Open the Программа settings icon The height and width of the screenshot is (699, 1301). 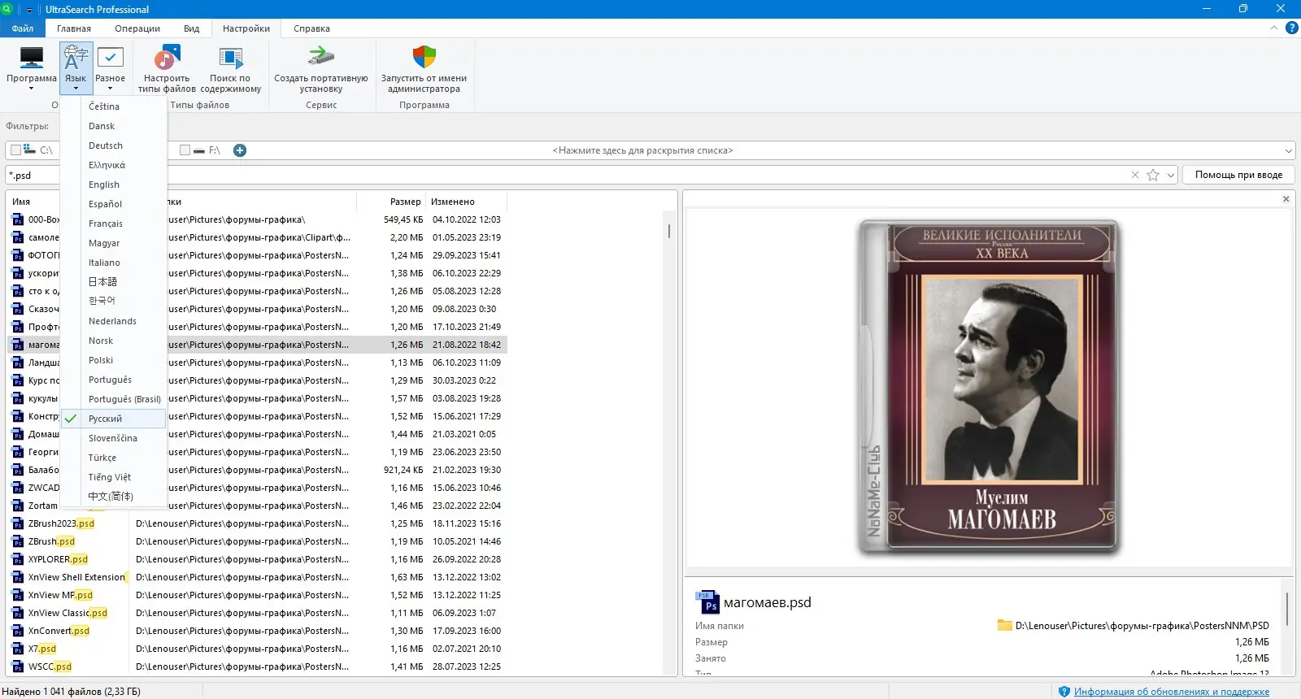32,67
